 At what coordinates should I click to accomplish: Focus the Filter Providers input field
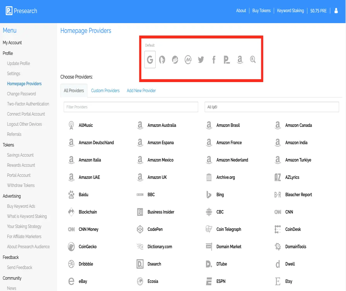[131, 107]
